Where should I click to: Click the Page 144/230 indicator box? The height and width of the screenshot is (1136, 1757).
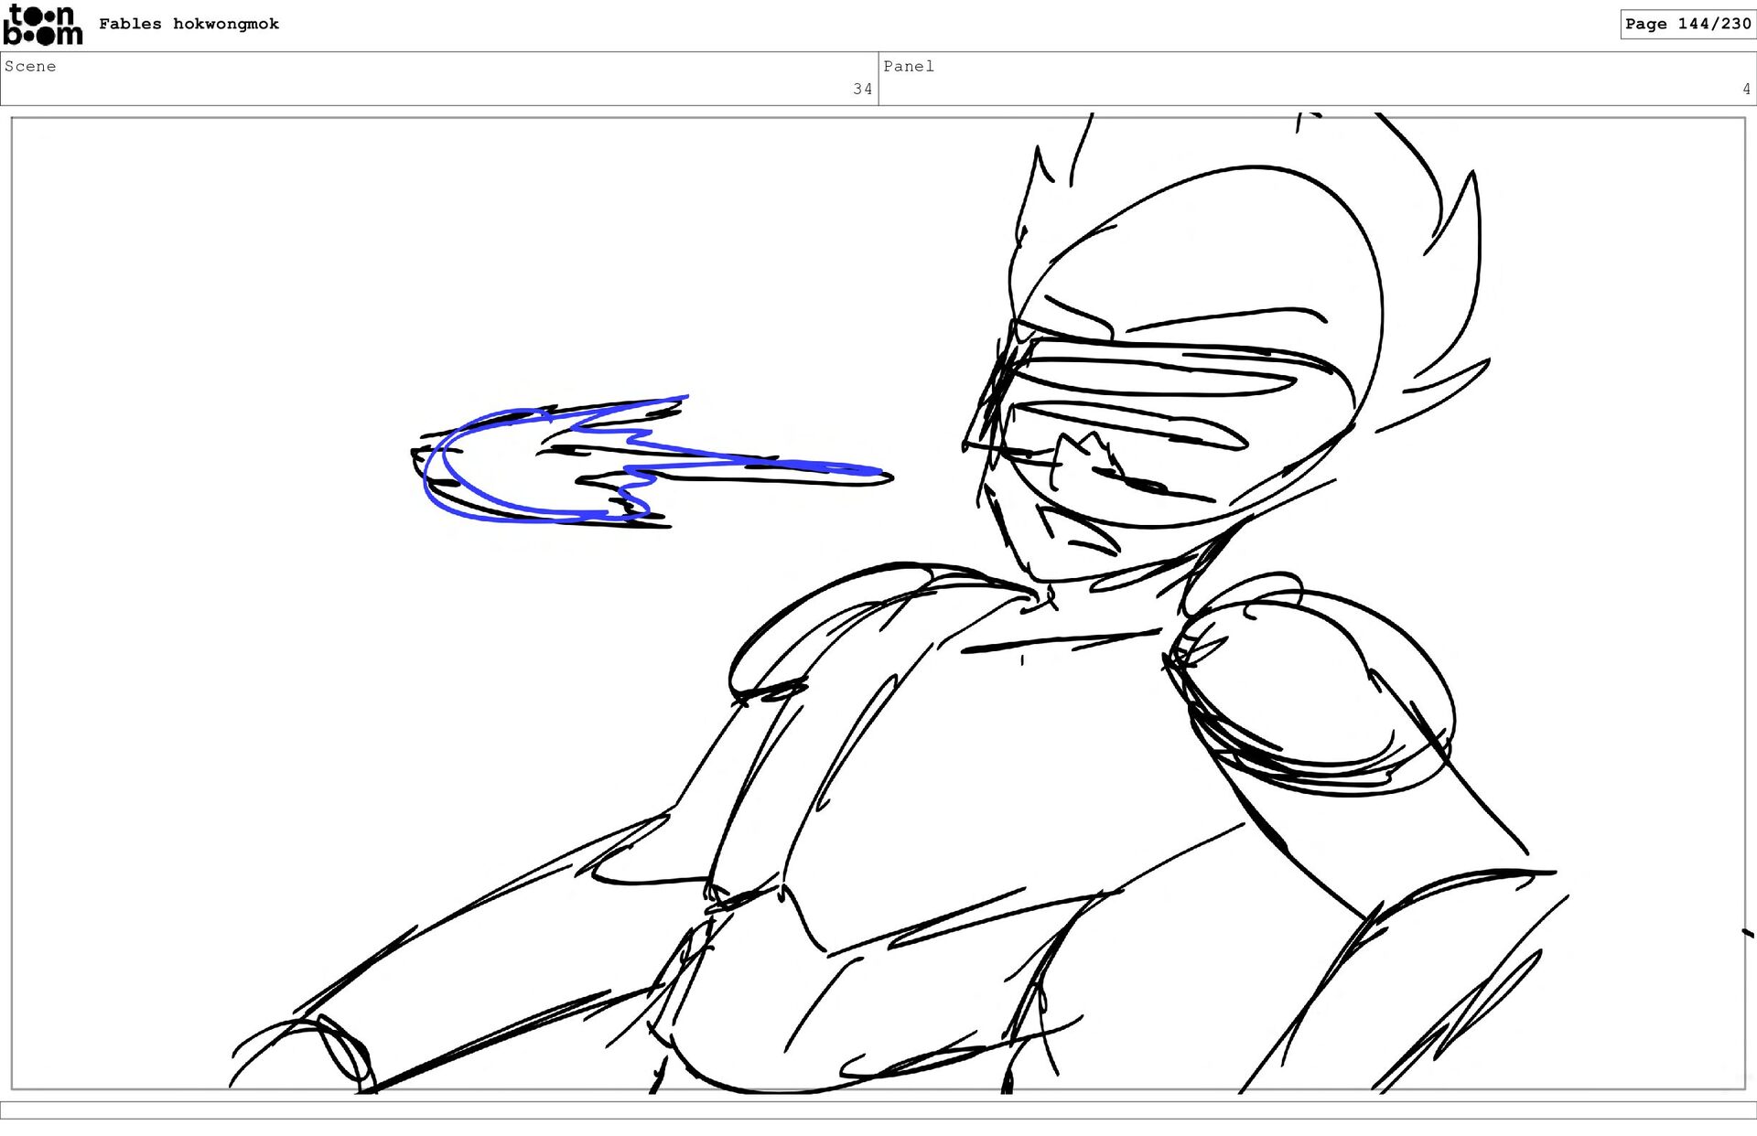pyautogui.click(x=1687, y=25)
